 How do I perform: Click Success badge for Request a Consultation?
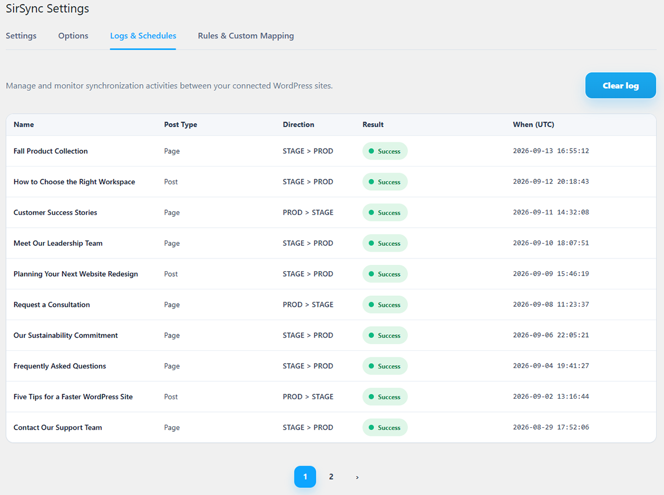[x=385, y=305]
